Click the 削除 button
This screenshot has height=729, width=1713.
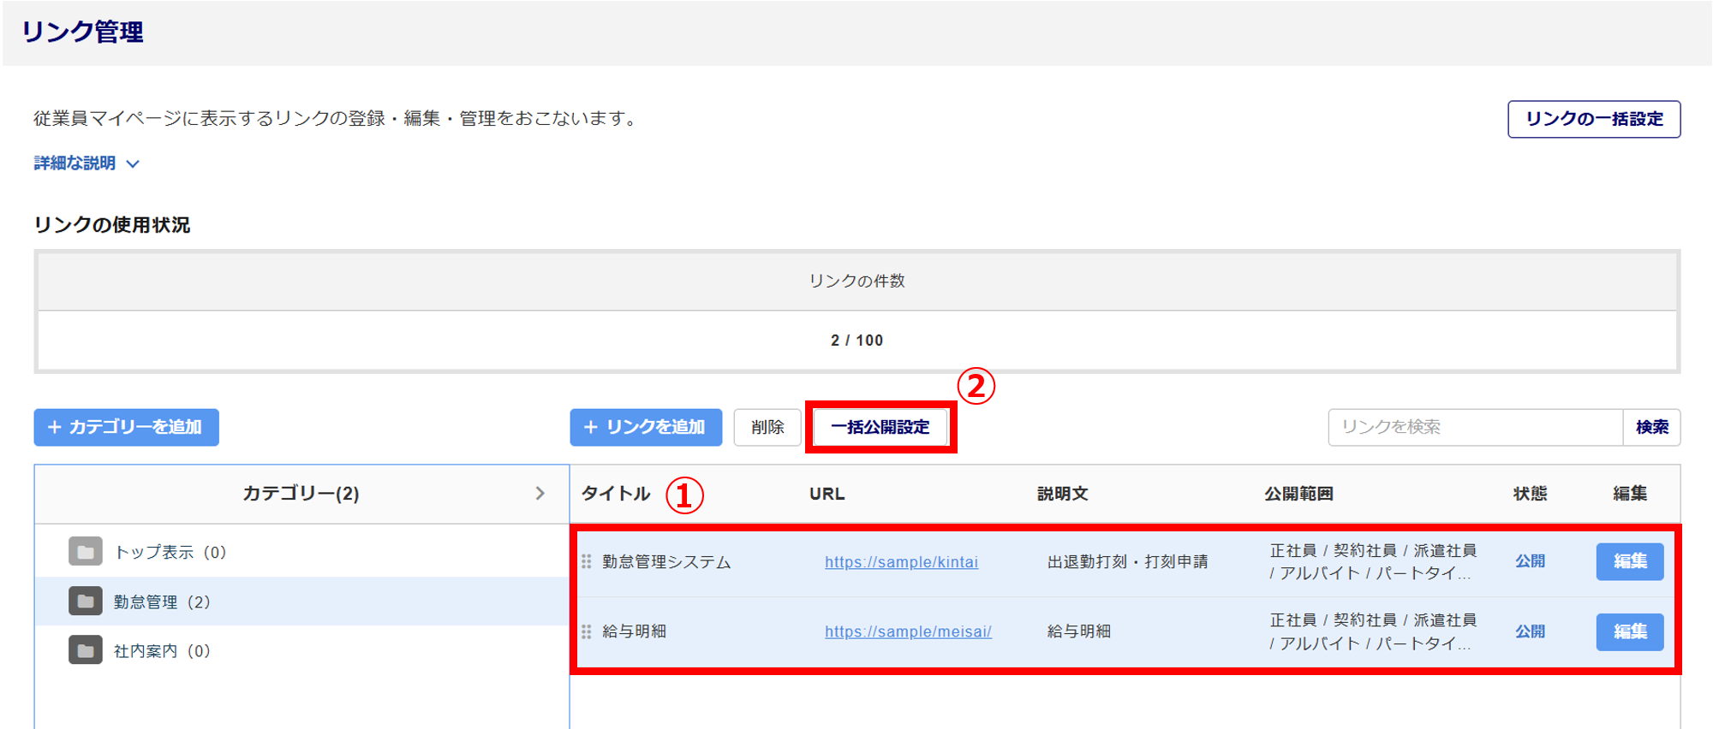pyautogui.click(x=767, y=427)
